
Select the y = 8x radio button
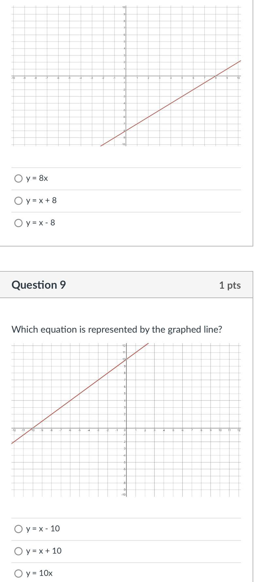[x=19, y=178]
